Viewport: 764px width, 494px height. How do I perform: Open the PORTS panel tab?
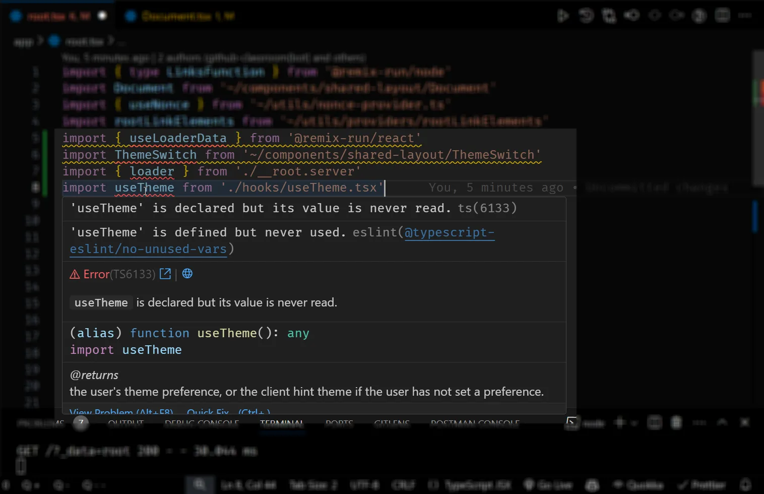pos(339,423)
